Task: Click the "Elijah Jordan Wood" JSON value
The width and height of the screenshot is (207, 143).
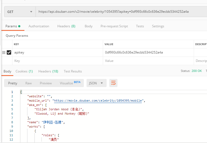Action: [58, 109]
